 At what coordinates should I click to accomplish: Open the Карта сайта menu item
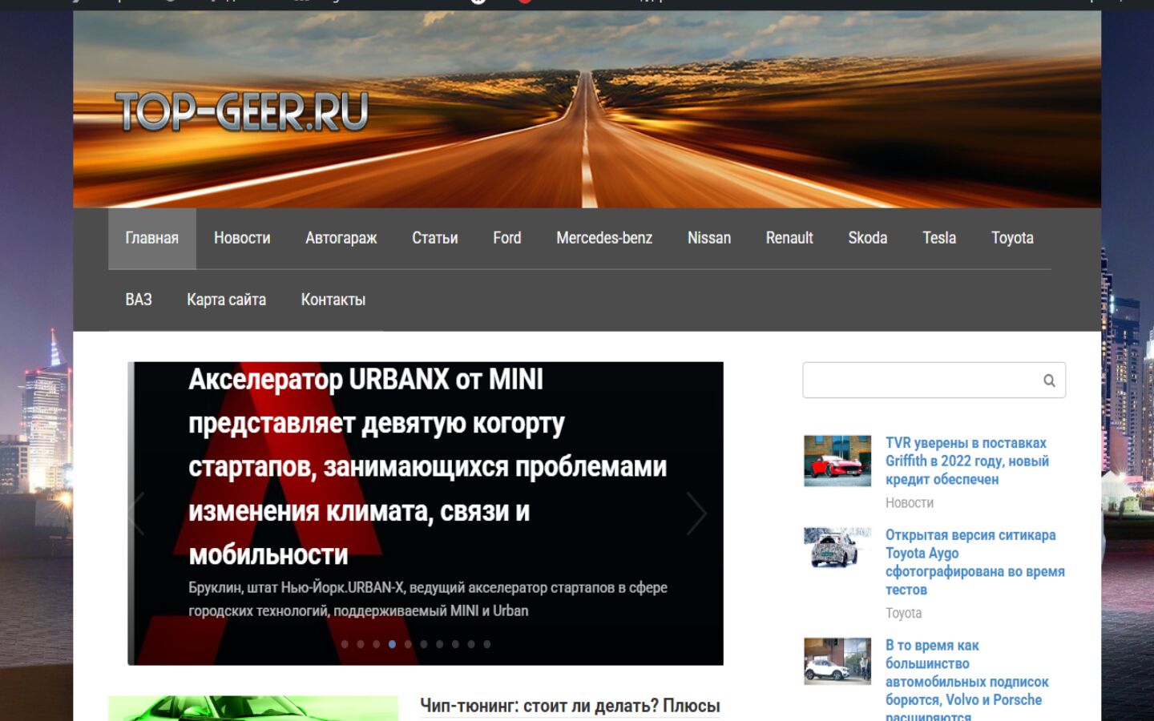227,300
